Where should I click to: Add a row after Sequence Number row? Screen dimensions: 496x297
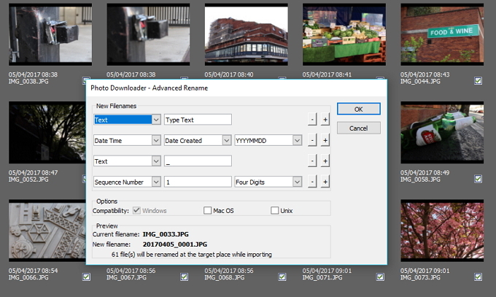tap(325, 182)
